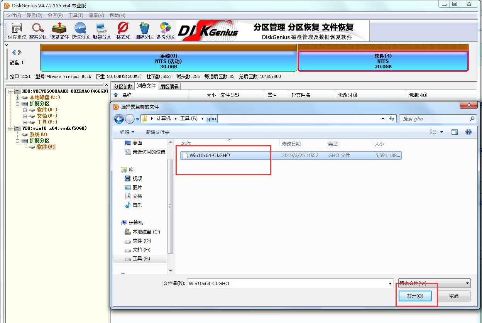
Task: Go to next disk with right arrow
Action: click(20, 52)
